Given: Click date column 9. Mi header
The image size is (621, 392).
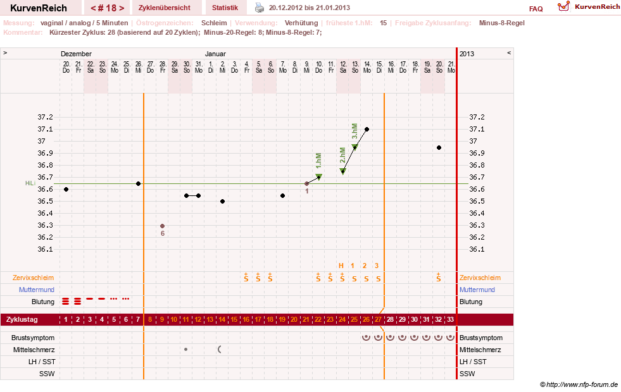Looking at the screenshot, I should [306, 67].
